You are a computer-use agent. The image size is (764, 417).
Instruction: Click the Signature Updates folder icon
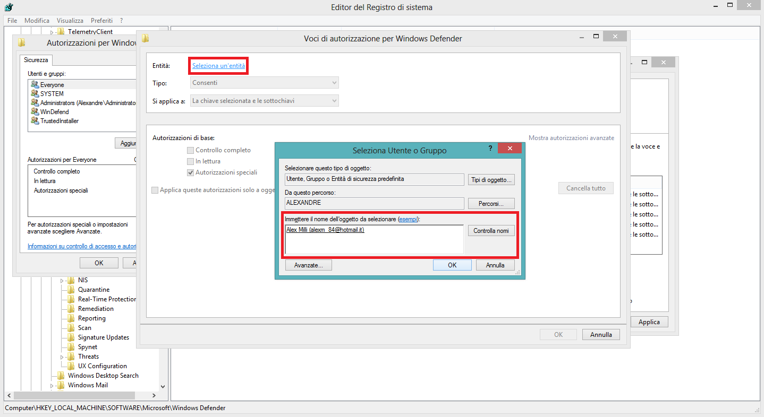(x=71, y=337)
